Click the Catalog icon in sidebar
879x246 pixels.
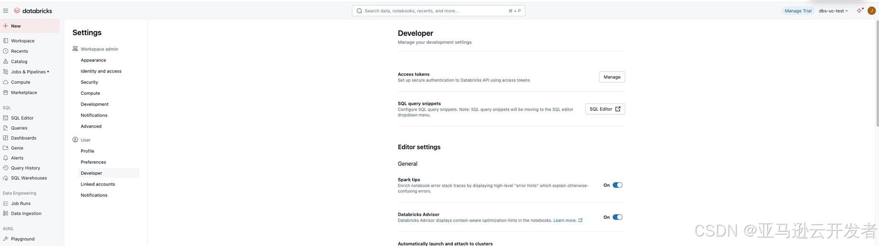click(6, 61)
